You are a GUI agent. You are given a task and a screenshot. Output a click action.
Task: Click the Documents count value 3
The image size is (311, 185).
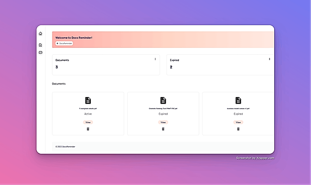57,67
